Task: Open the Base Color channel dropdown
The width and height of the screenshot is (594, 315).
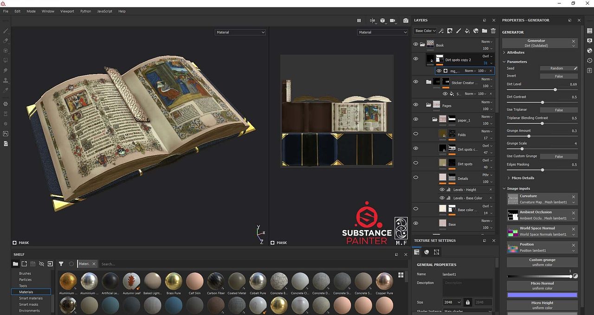Action: pyautogui.click(x=425, y=31)
